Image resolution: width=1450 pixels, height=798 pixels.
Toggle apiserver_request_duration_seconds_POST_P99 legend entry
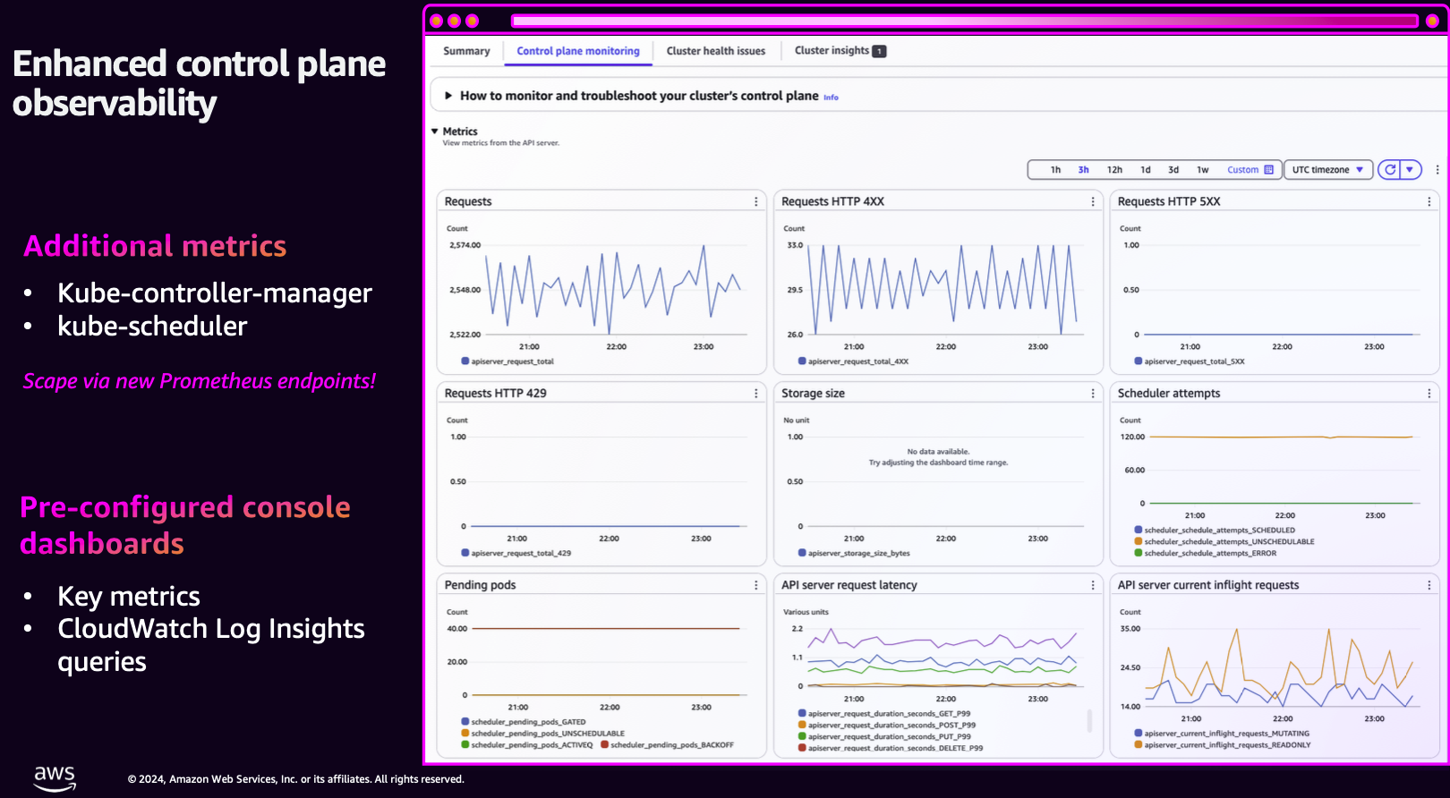[x=887, y=726]
